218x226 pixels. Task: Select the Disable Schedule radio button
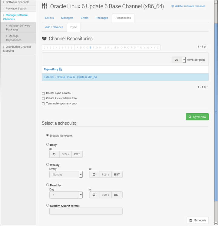tap(48, 135)
